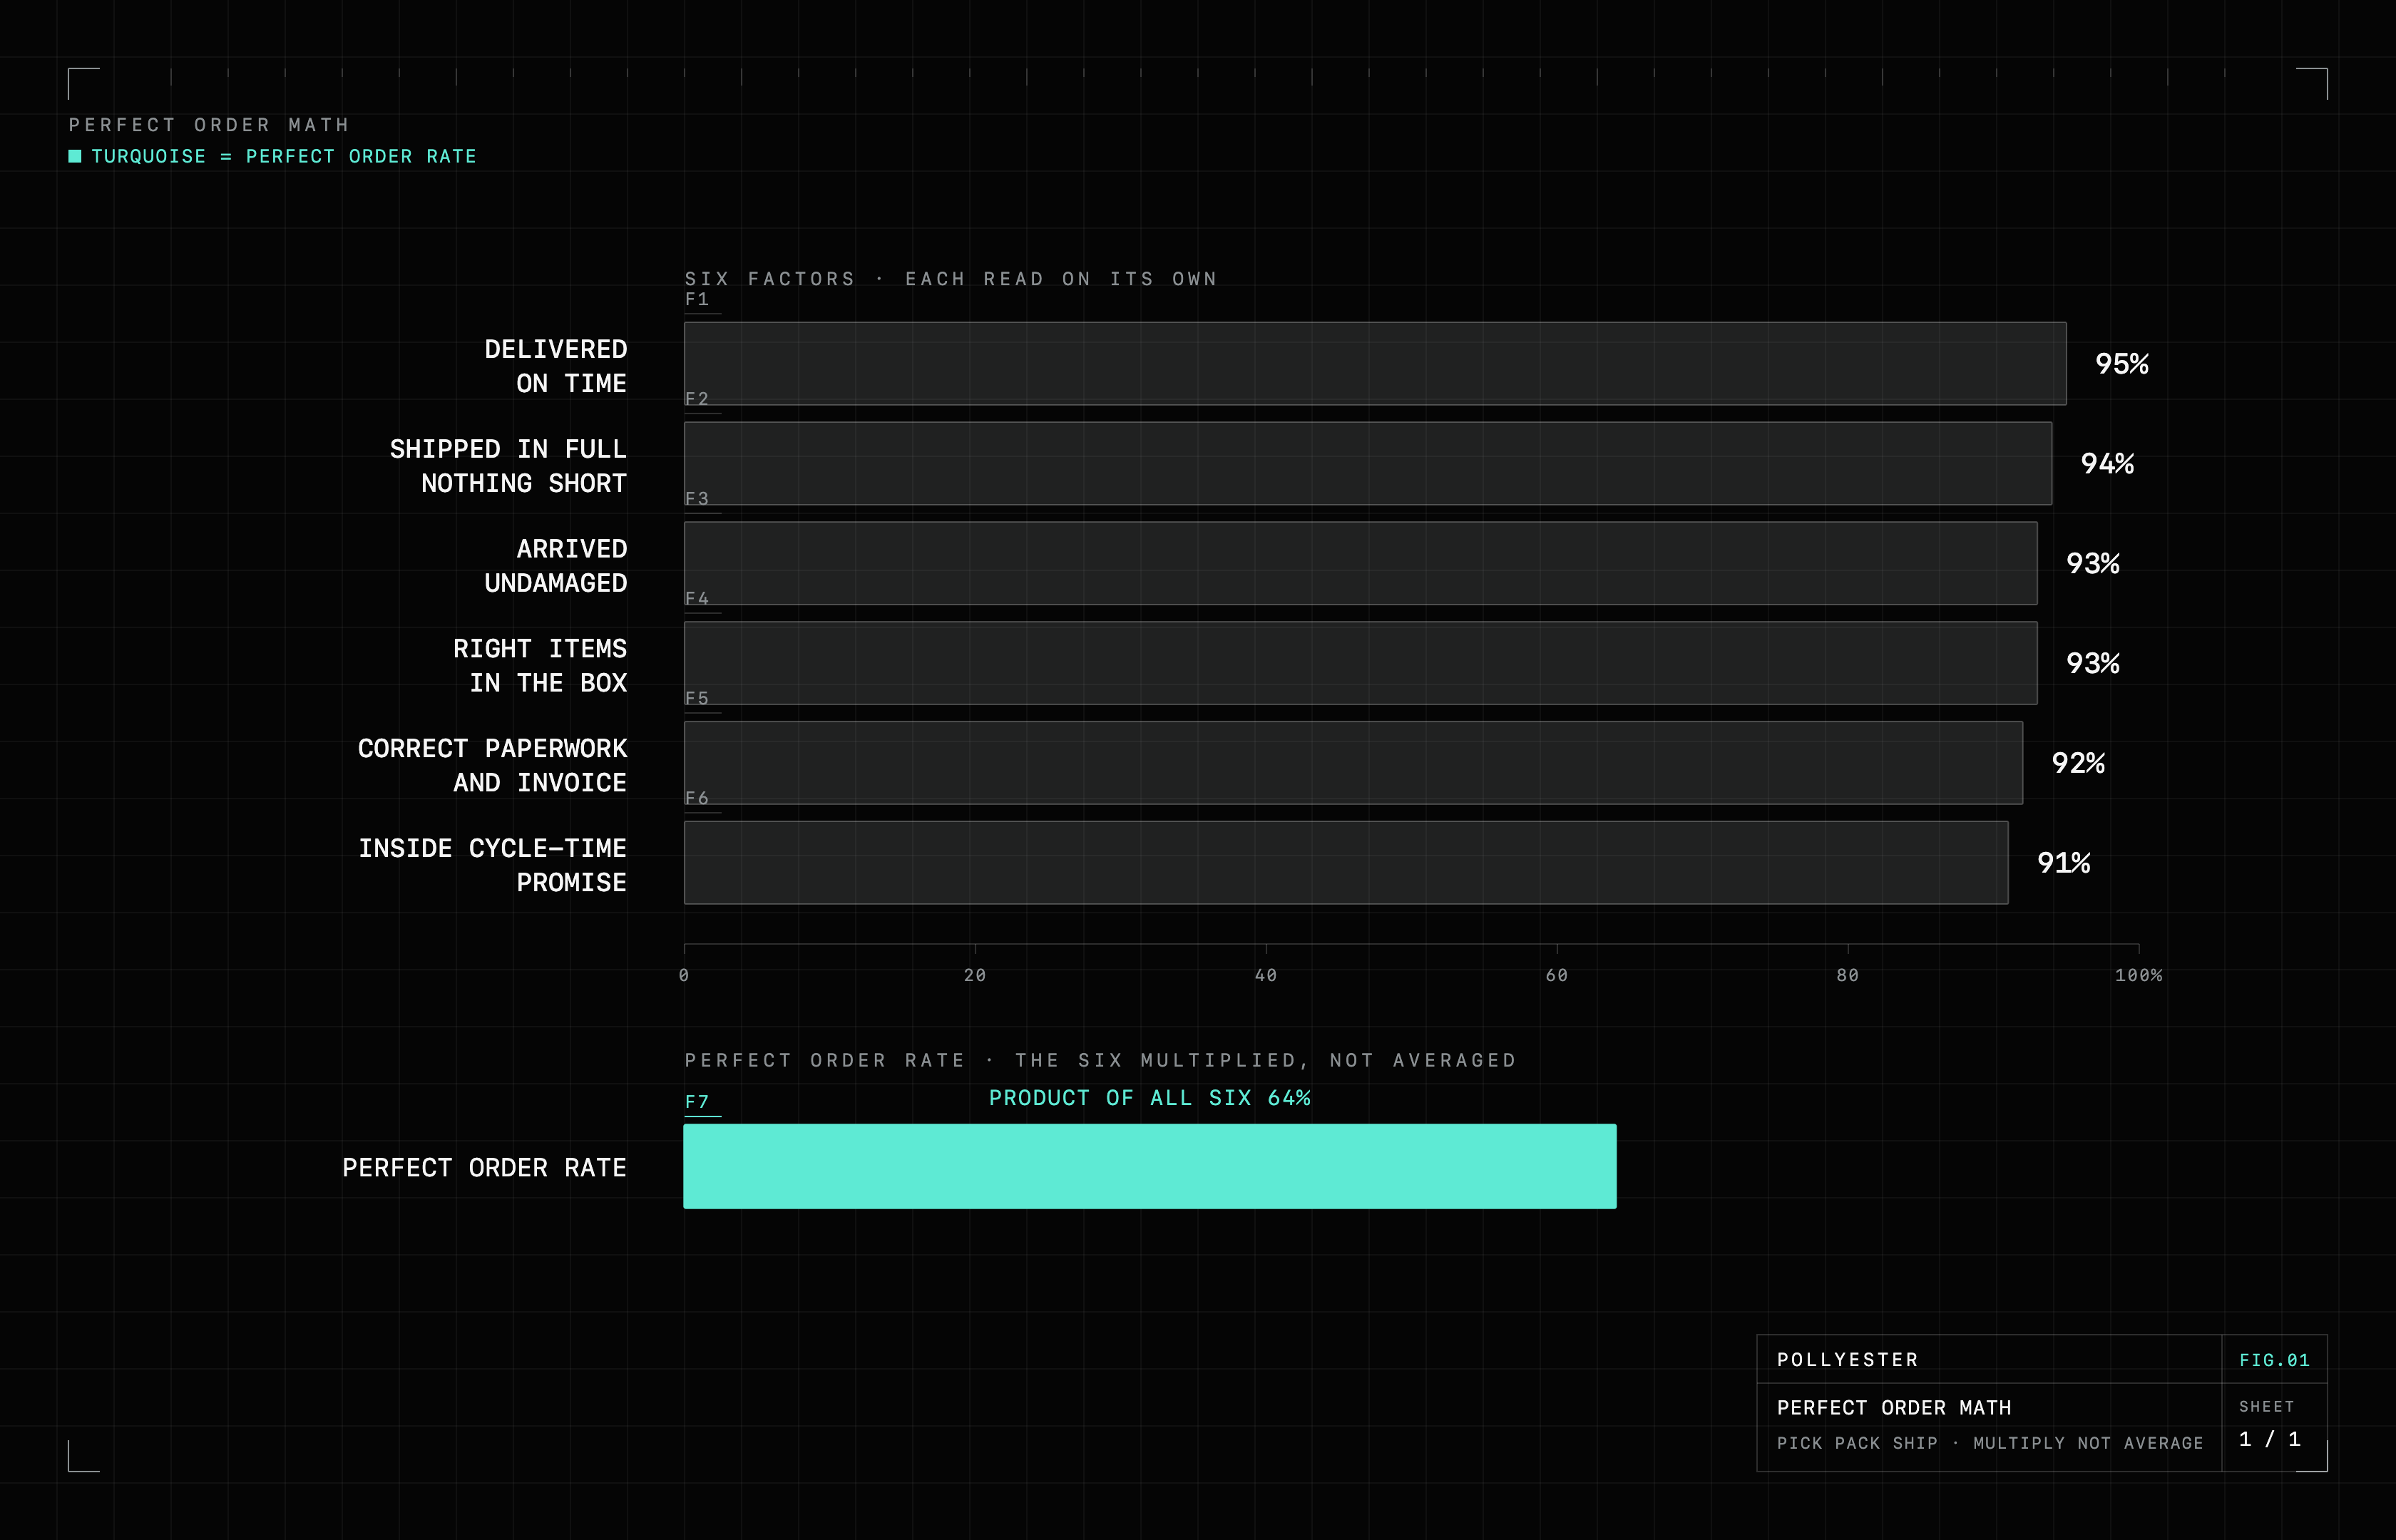
Task: Click the 'F1' factor tag
Action: coord(697,299)
